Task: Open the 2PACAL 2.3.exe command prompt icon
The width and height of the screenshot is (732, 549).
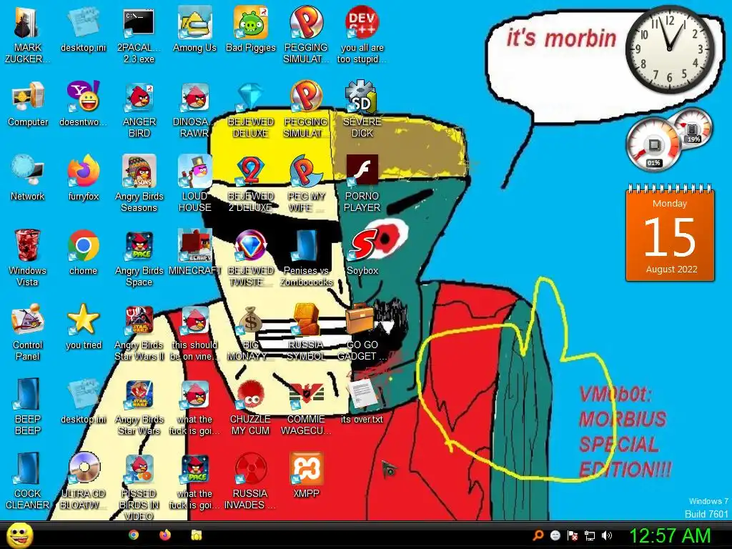Action: [139, 24]
